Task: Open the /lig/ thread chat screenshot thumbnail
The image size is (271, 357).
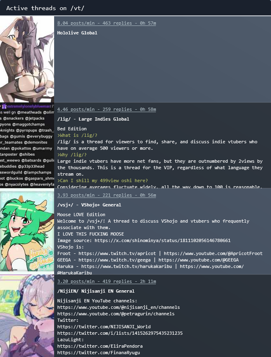Action: point(27,145)
